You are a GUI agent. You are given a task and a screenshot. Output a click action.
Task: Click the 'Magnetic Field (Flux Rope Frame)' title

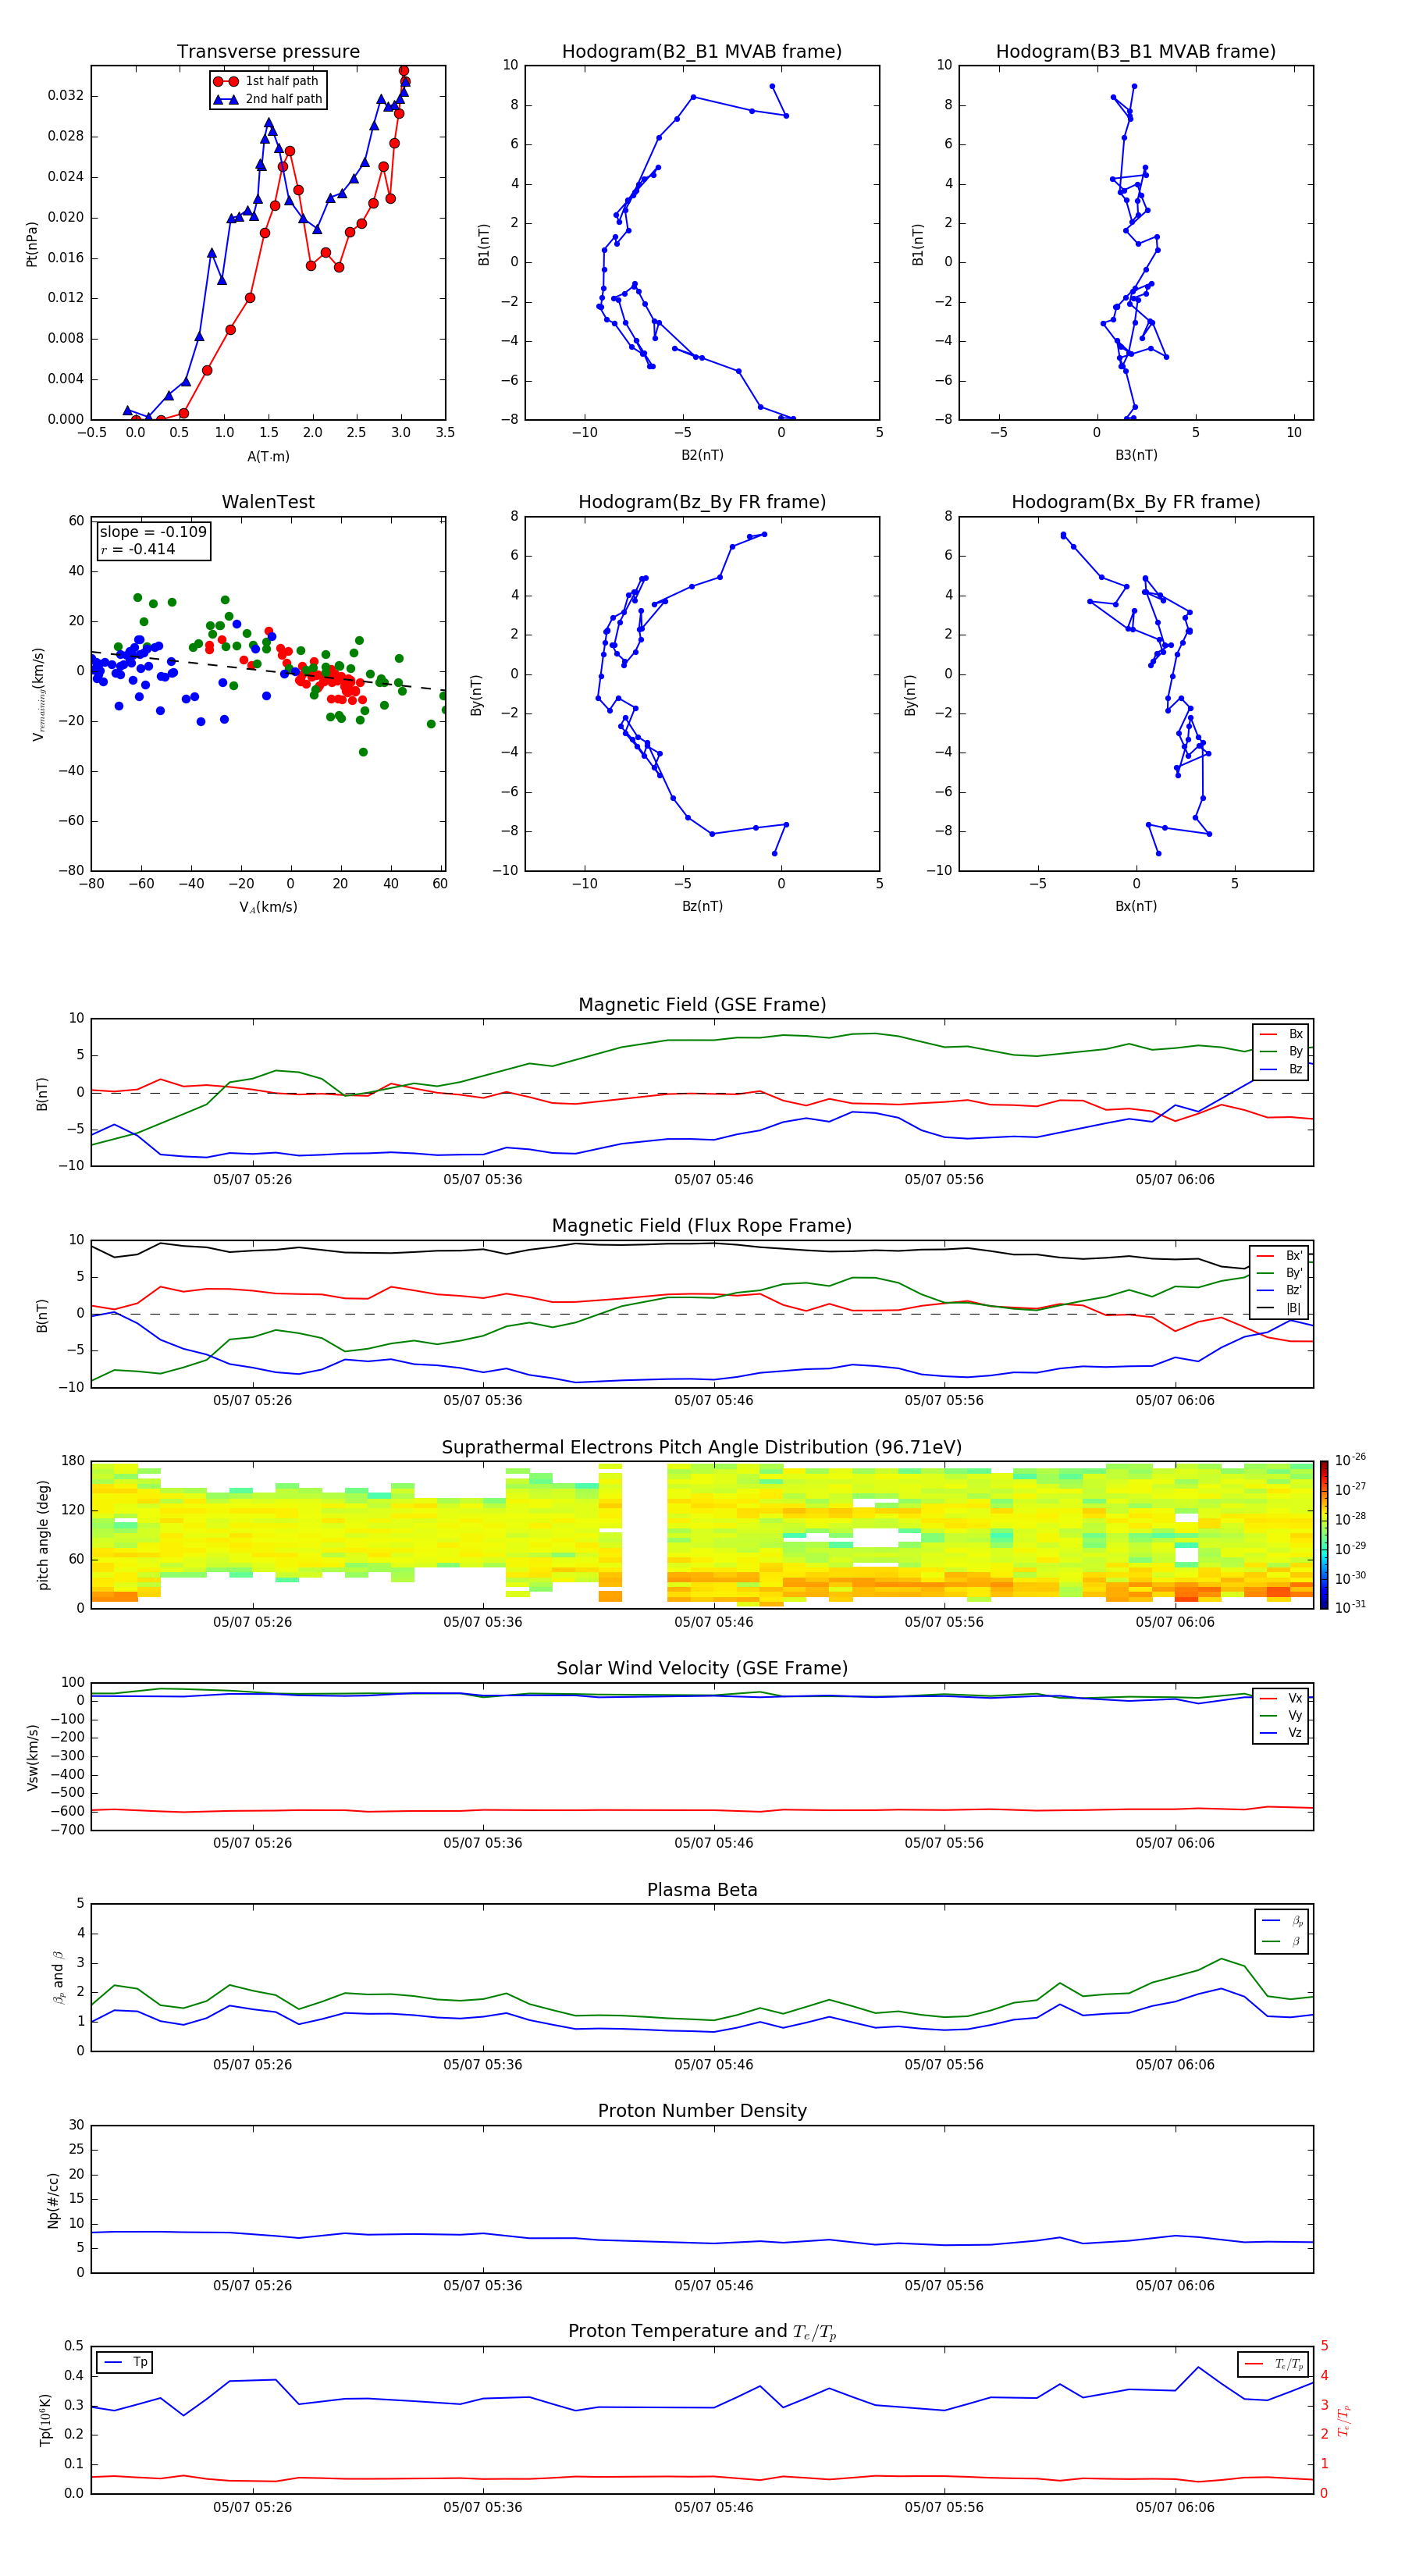click(701, 1226)
